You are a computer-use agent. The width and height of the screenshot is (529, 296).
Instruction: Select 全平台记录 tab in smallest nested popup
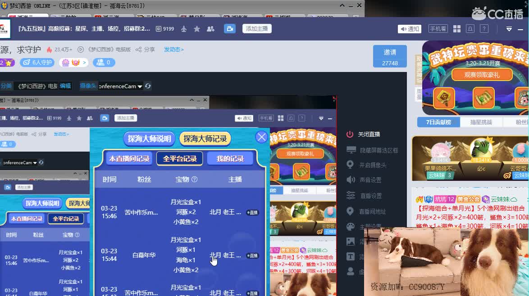(x=66, y=219)
